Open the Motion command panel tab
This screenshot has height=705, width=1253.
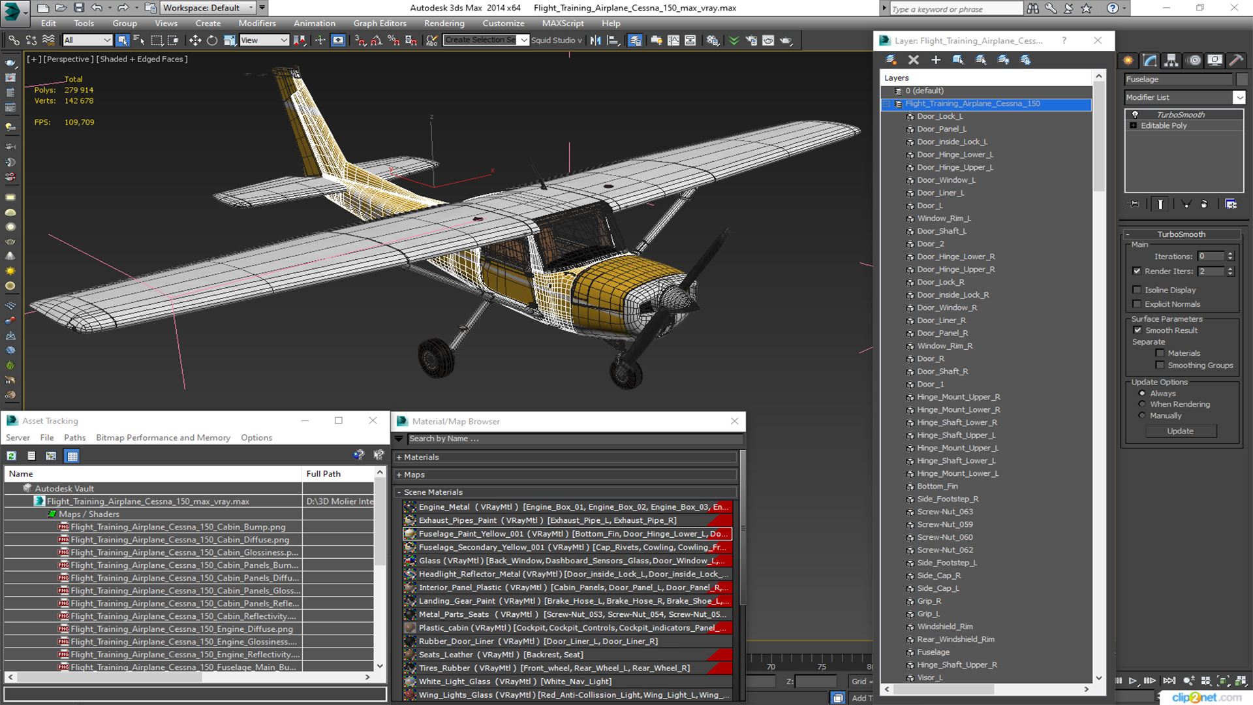[x=1194, y=60]
